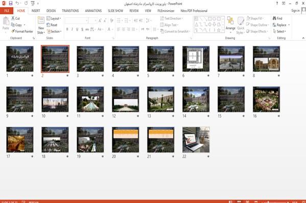Click the Arrange icon
Image resolution: width=306 pixels, height=203 pixels.
point(230,21)
